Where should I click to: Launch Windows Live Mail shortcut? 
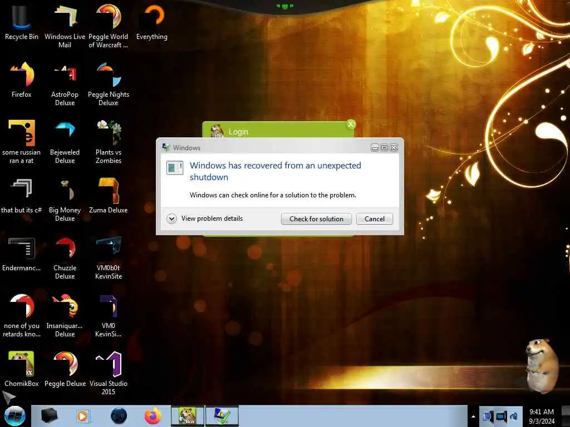coord(65,26)
